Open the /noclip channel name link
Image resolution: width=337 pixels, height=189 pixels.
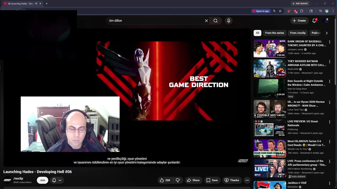click(x=18, y=178)
